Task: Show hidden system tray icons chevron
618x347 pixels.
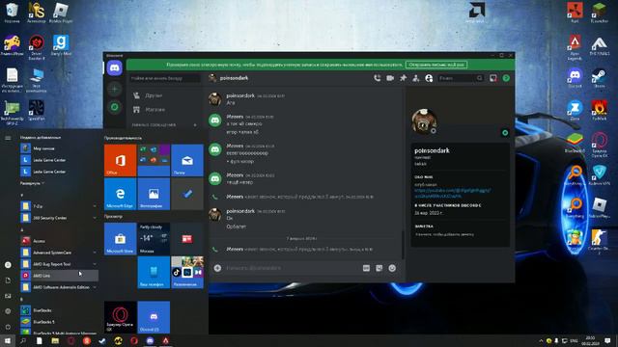Action: (x=541, y=340)
